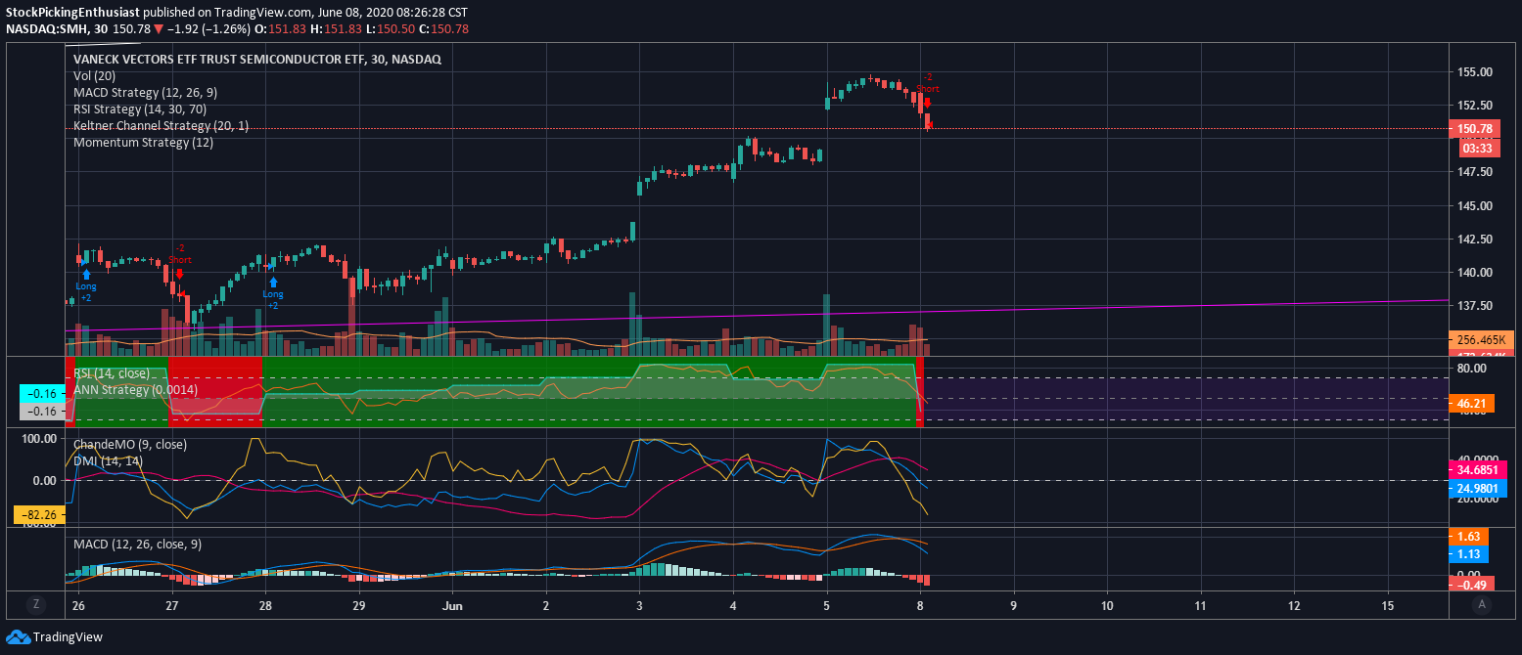
Task: Click the red 150.78 current price tag
Action: 1474,129
